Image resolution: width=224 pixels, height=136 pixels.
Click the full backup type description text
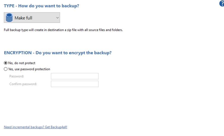pyautogui.click(x=63, y=30)
